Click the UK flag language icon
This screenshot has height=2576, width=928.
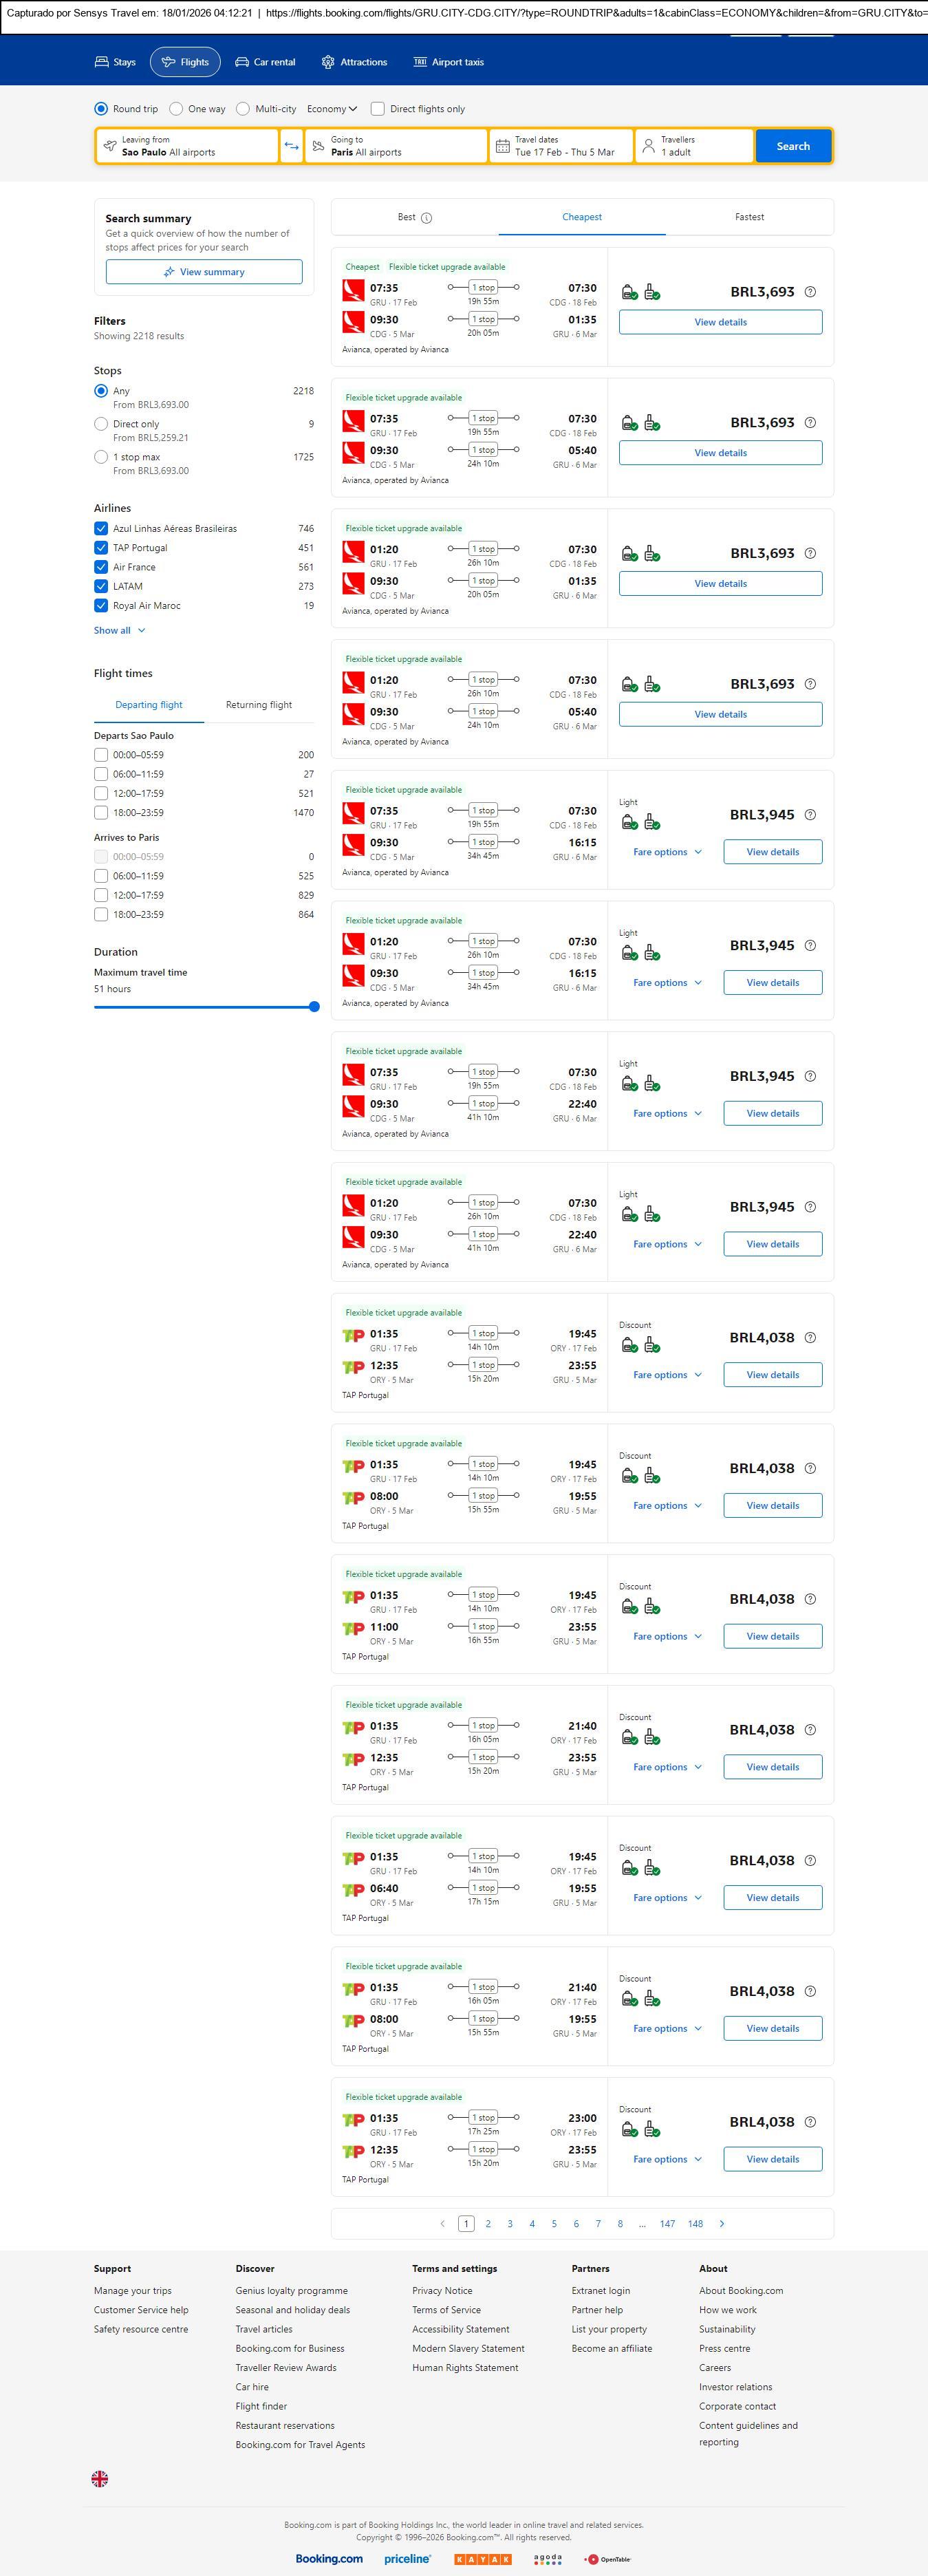click(100, 2479)
